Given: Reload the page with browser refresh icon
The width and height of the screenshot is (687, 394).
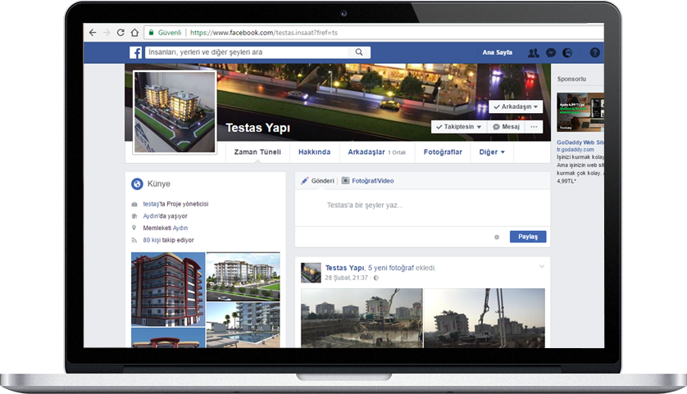Looking at the screenshot, I should tap(121, 33).
